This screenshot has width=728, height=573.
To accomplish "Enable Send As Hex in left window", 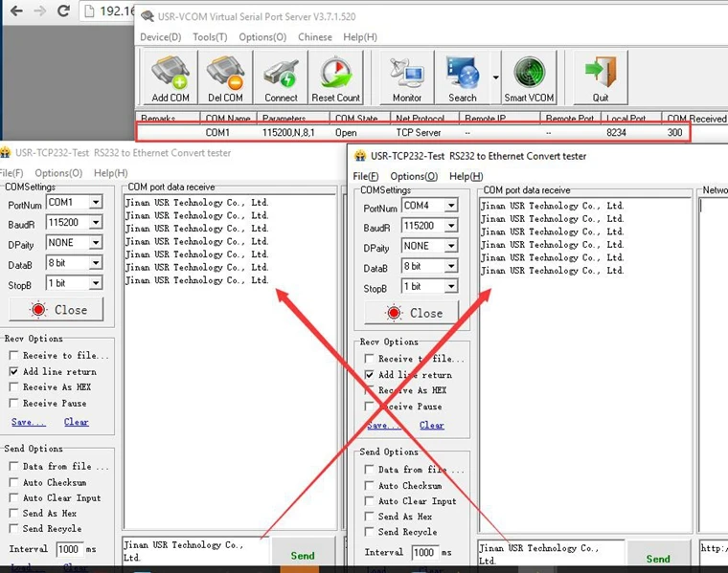I will tap(14, 513).
